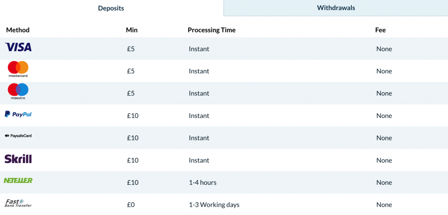The width and height of the screenshot is (448, 215).
Task: Choose the PayPal logo
Action: [x=18, y=114]
